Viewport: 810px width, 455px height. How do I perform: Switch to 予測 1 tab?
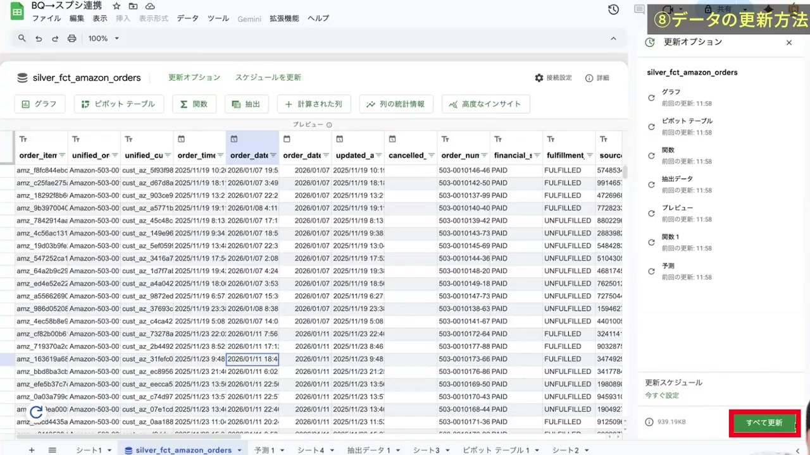pos(265,450)
